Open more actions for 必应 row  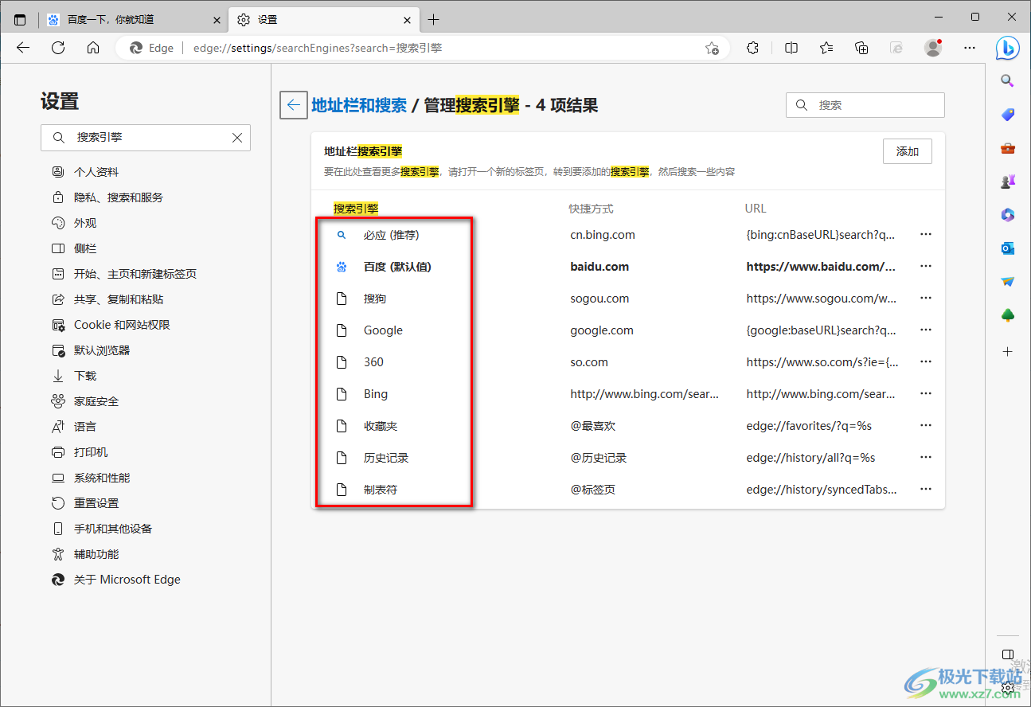(925, 235)
